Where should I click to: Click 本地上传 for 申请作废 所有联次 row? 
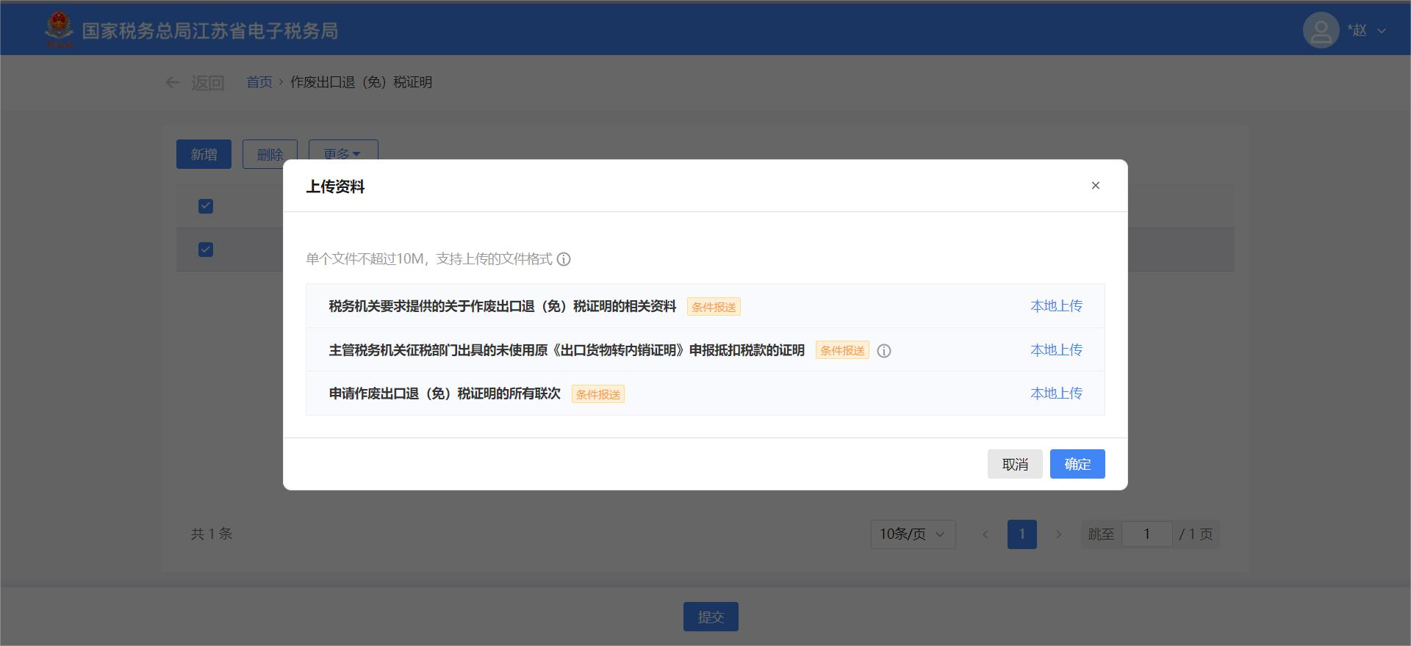tap(1056, 393)
